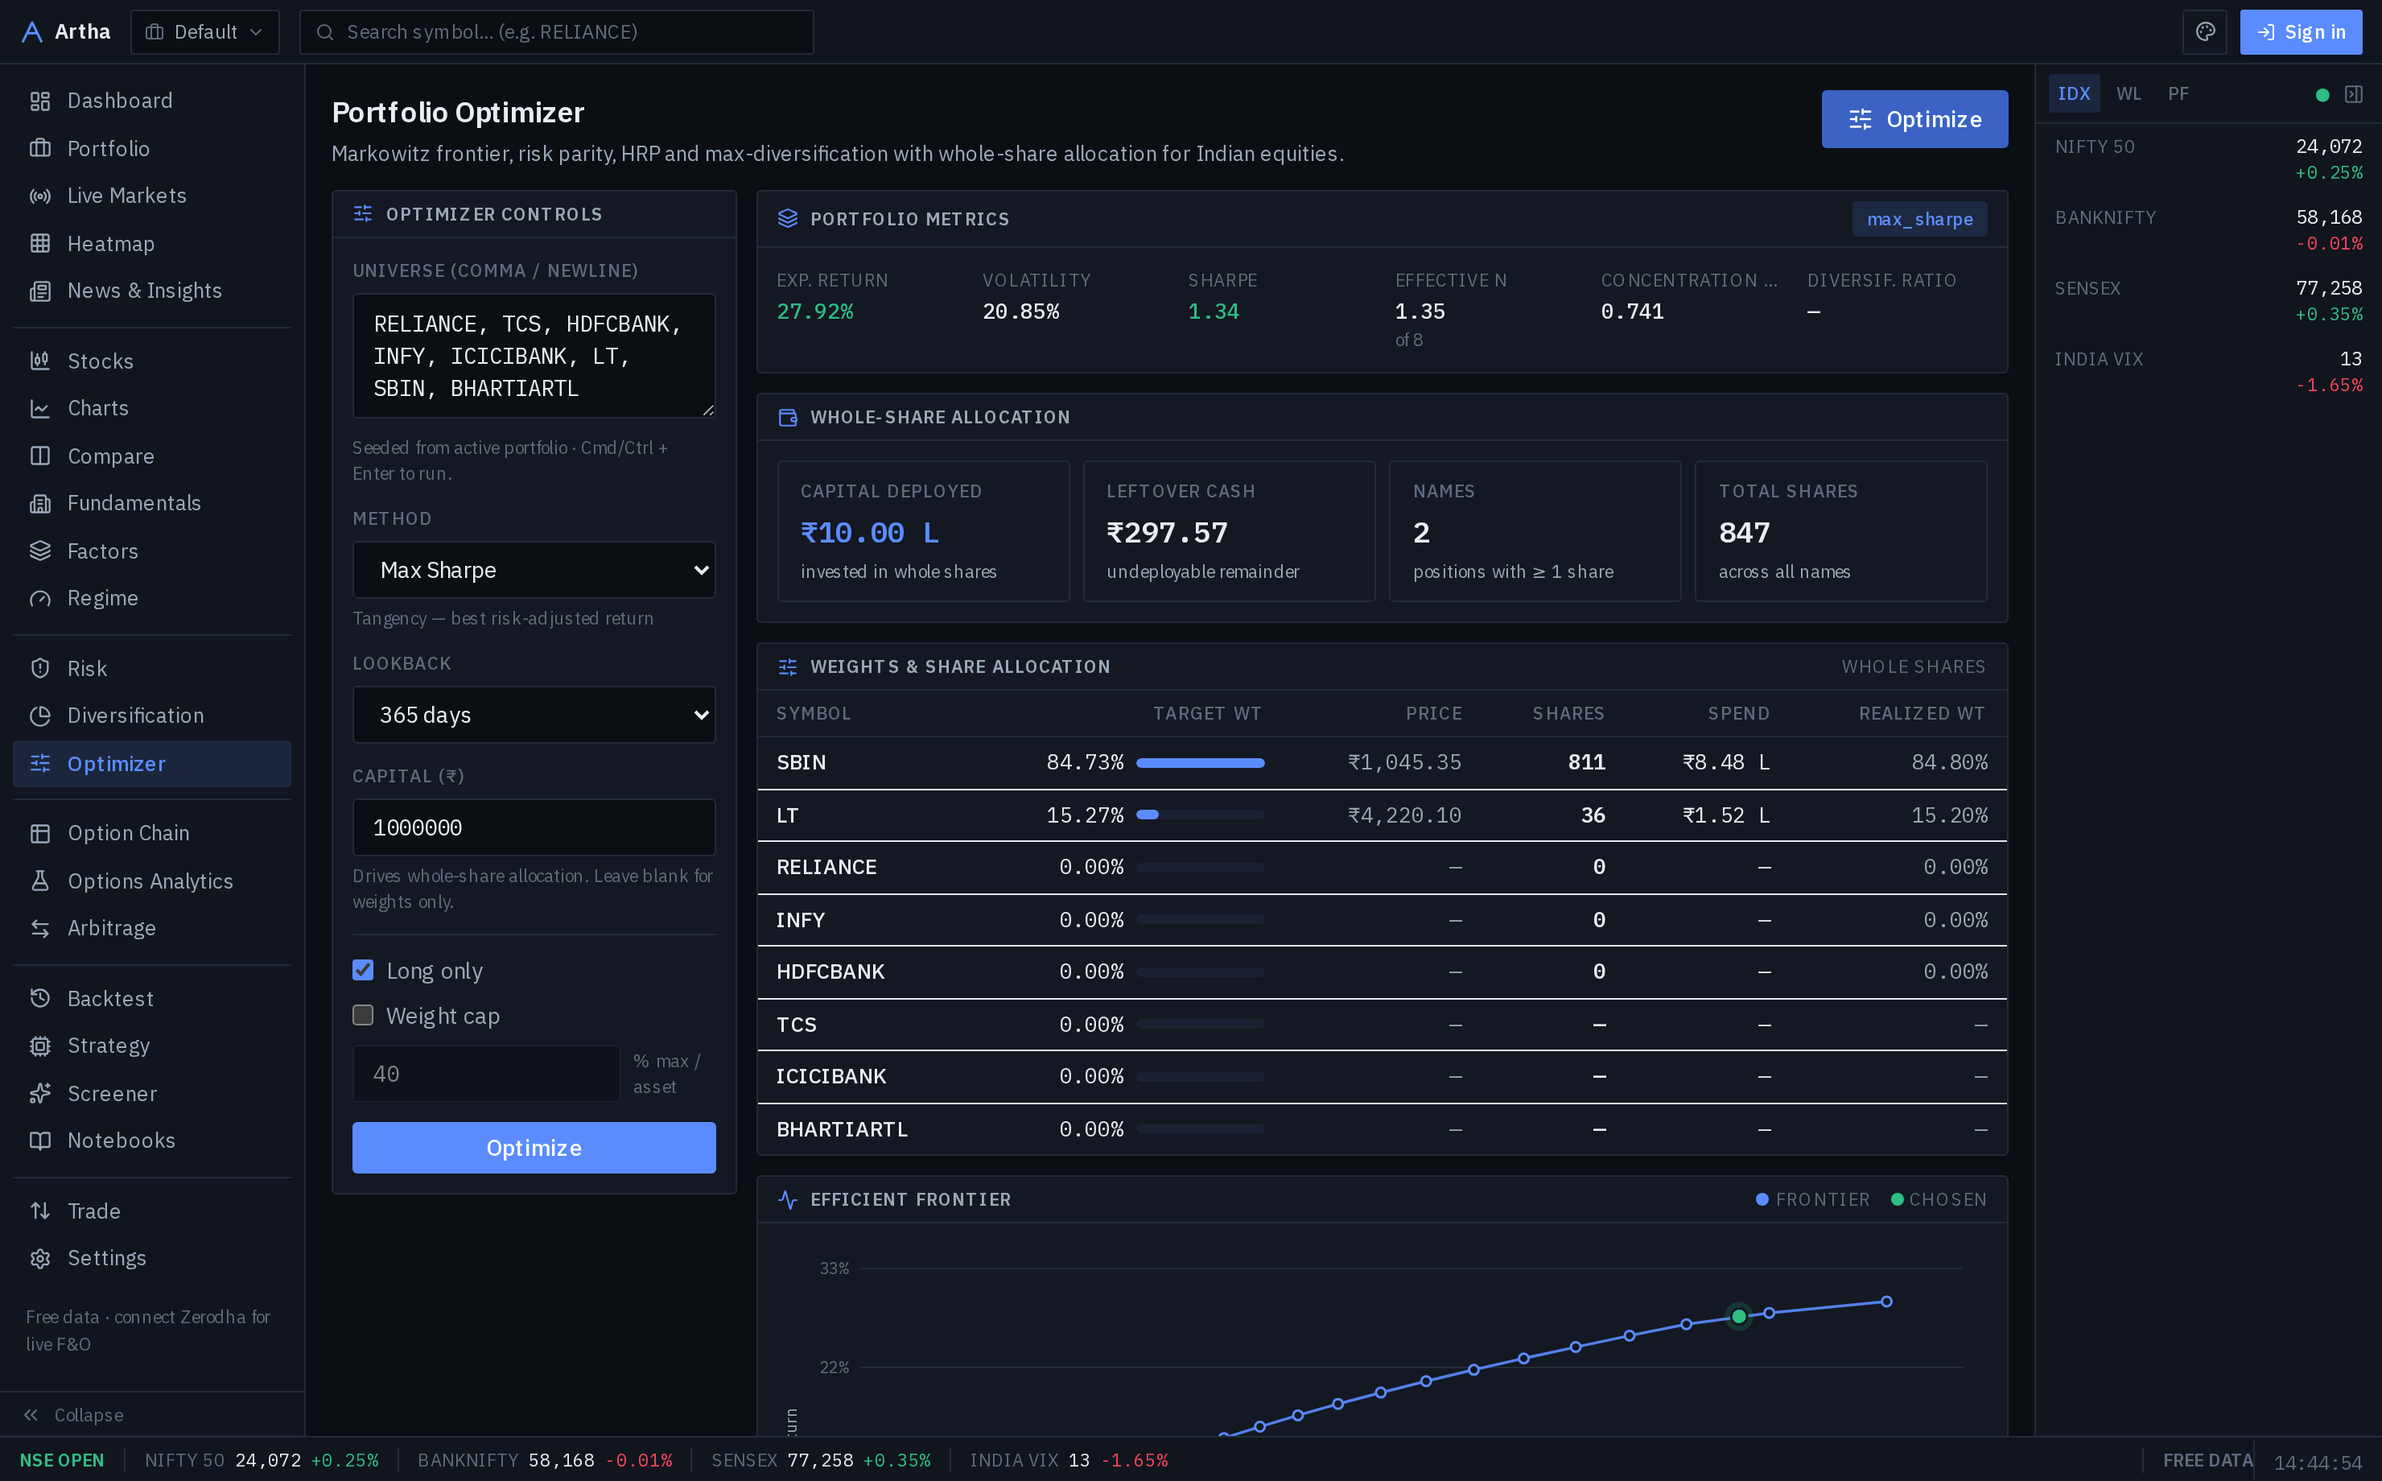Open Live Markets broadcast icon
Screen dimensions: 2382x1481
[x=40, y=196]
